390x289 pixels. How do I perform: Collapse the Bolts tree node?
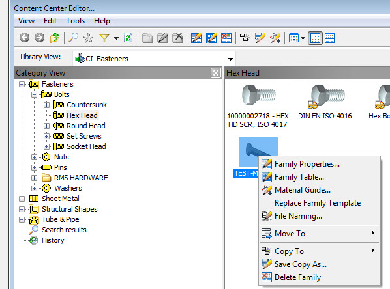pyautogui.click(x=35, y=95)
